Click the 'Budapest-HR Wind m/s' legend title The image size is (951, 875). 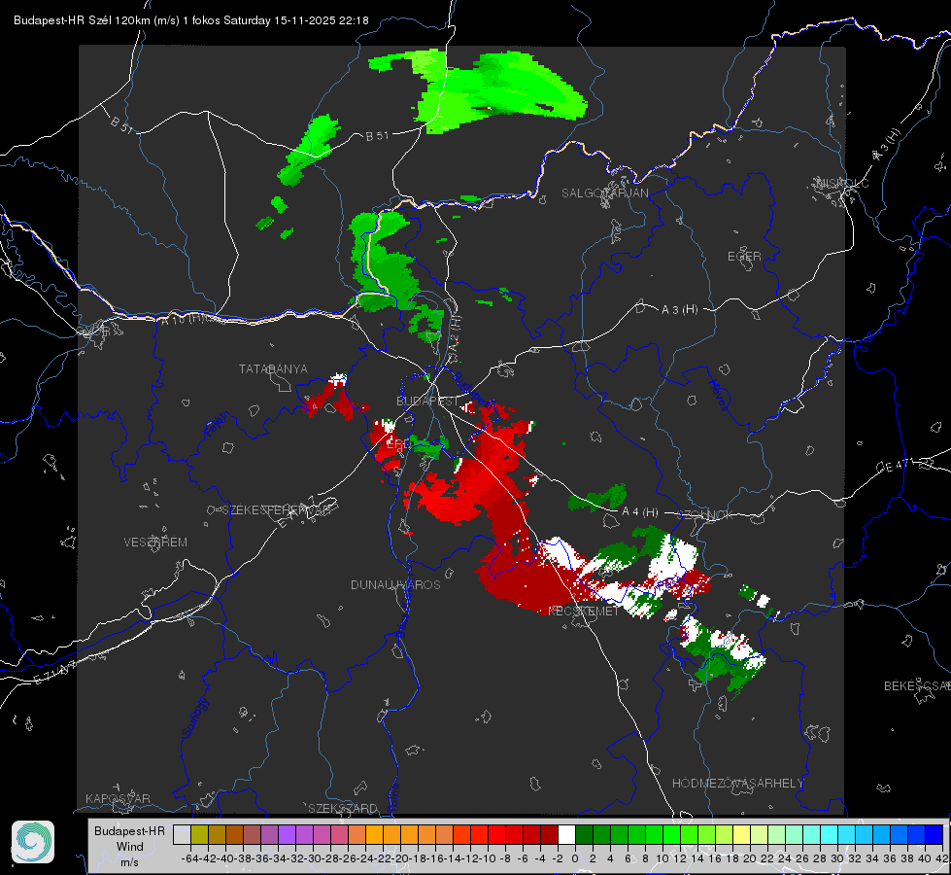[129, 847]
